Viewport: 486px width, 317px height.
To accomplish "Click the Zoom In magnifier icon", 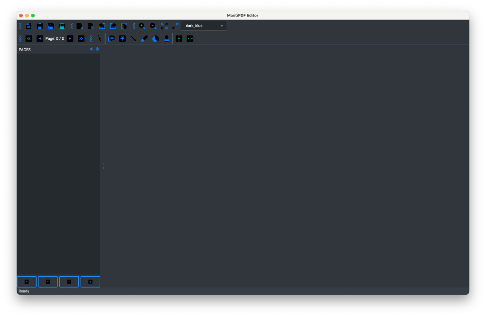I will click(142, 26).
